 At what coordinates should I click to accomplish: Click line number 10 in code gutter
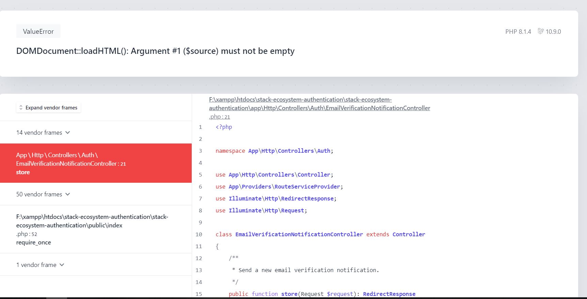(x=199, y=234)
